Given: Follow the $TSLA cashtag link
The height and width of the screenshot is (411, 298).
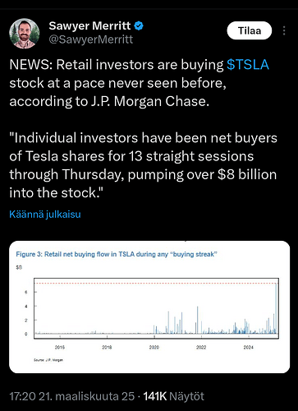Looking at the screenshot, I should pos(248,65).
